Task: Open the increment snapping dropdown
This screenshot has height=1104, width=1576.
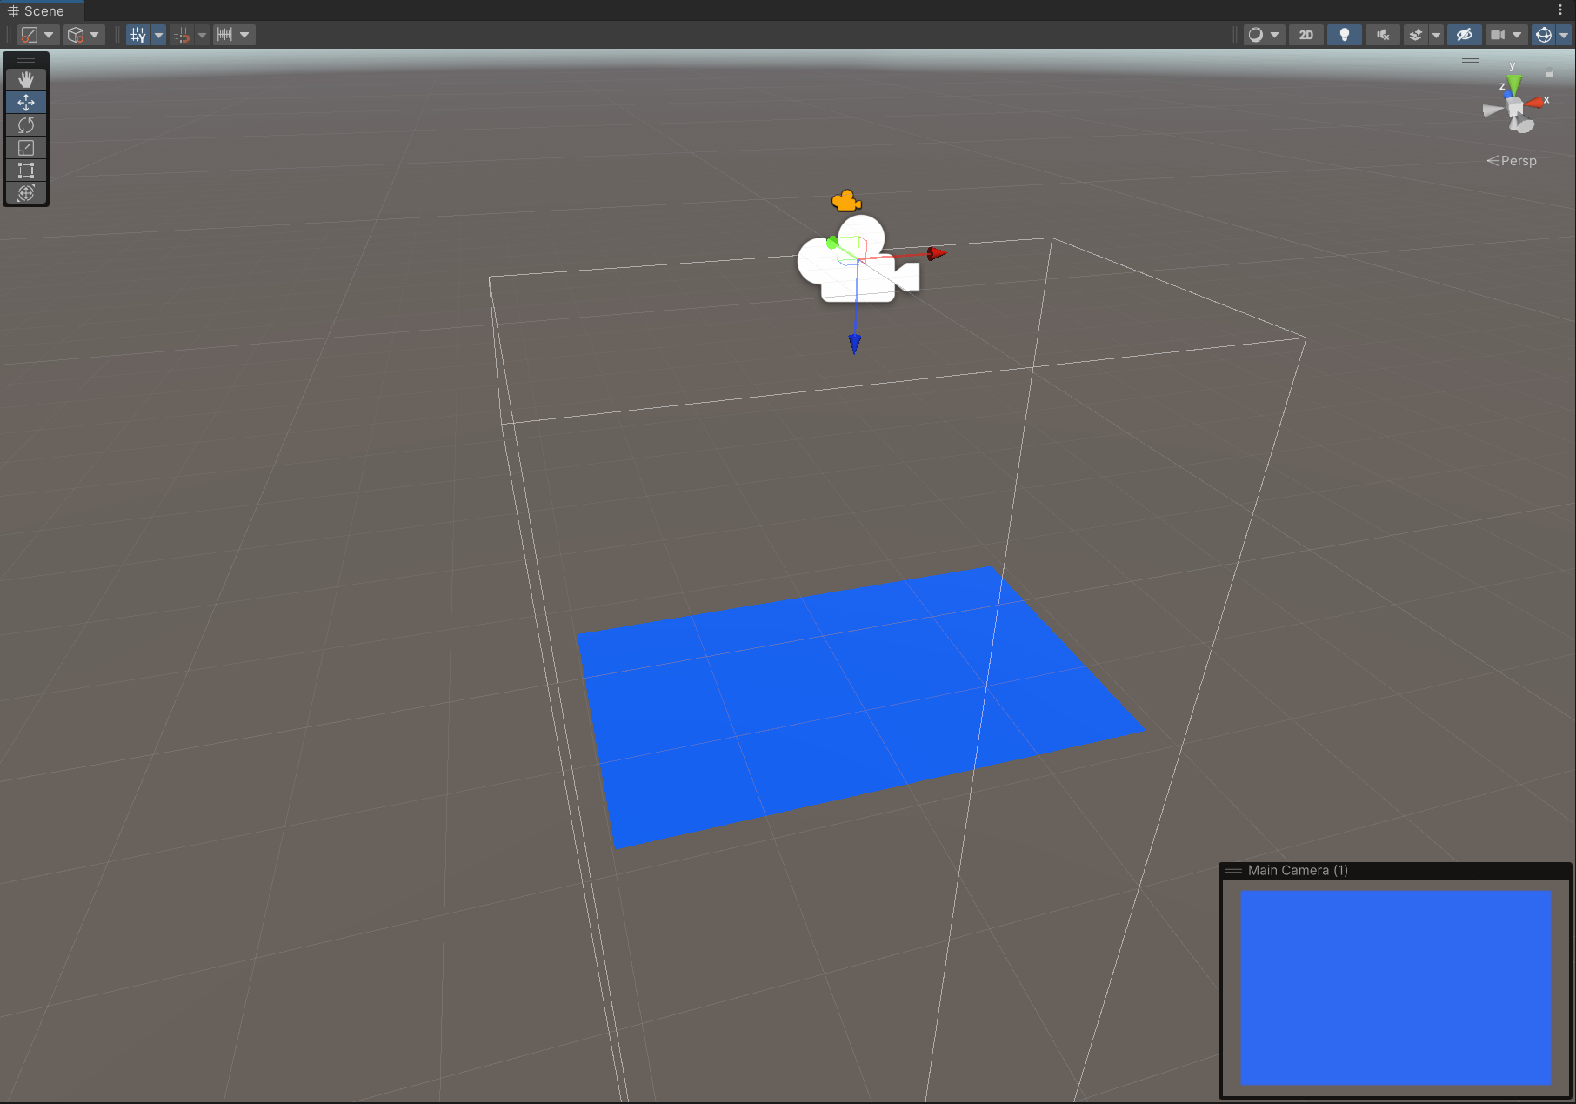Action: 234,35
